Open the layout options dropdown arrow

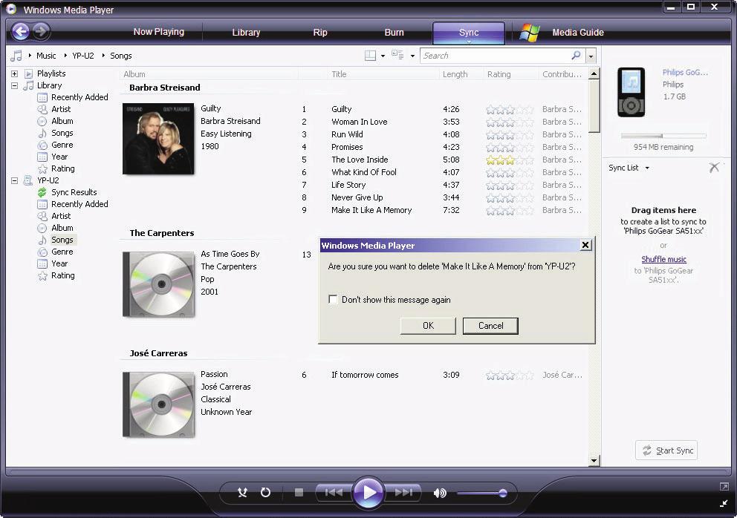383,56
